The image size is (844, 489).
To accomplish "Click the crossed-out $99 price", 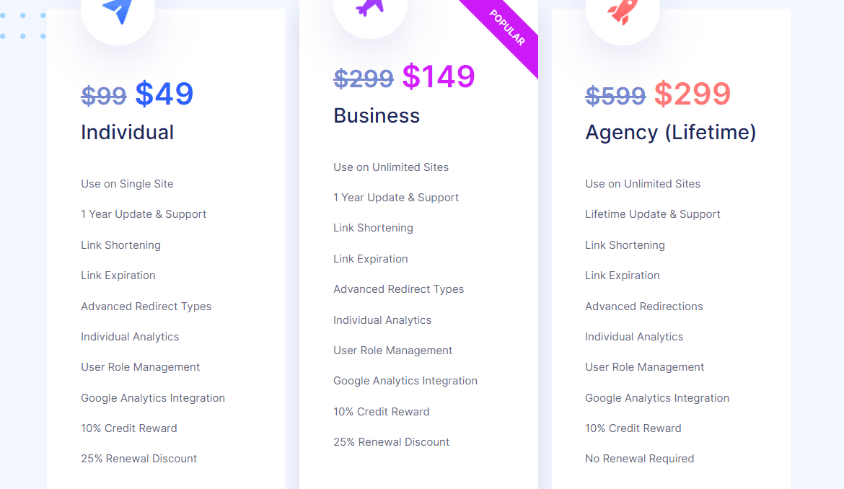I will pyautogui.click(x=104, y=96).
